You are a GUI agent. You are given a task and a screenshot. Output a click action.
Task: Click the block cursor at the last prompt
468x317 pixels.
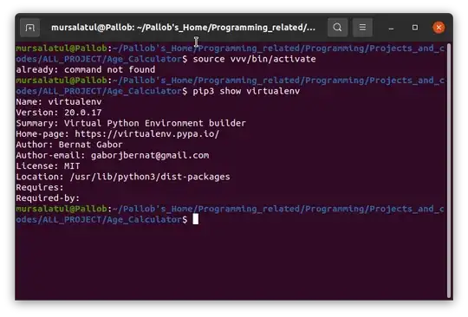coord(196,219)
